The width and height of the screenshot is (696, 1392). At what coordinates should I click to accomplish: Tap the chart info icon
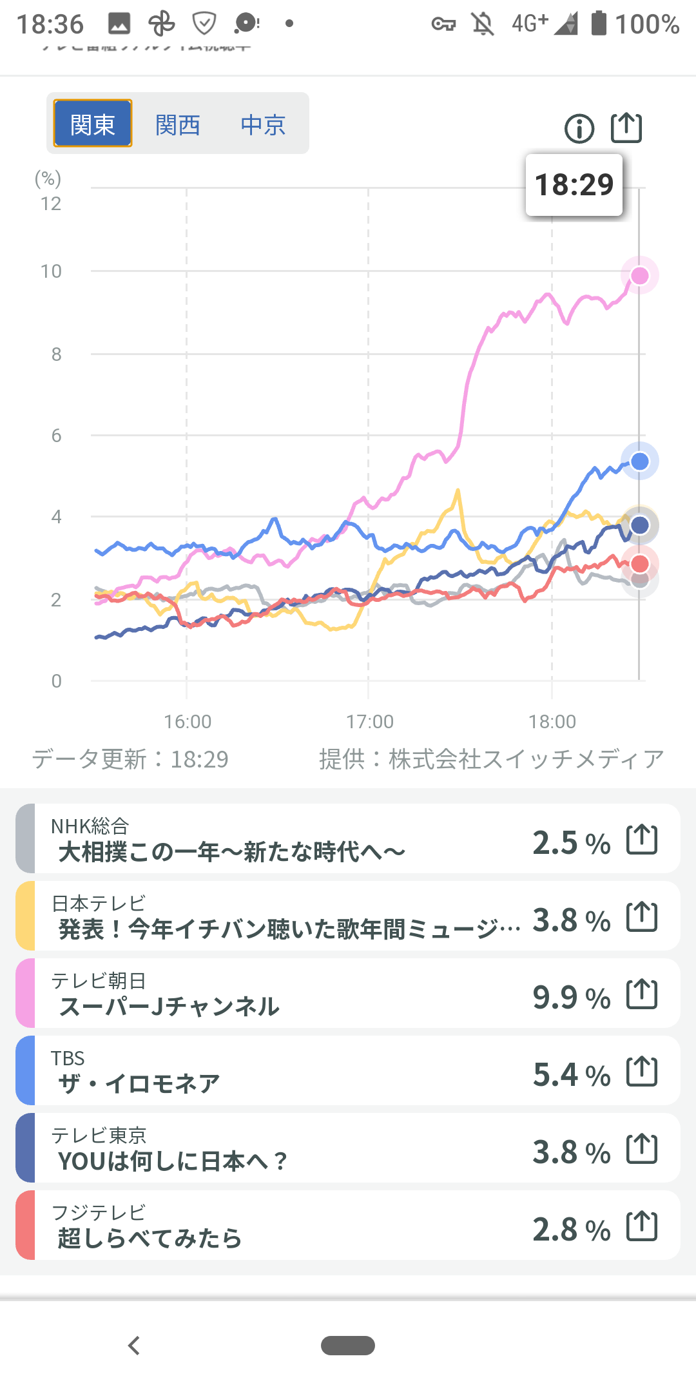(x=579, y=128)
